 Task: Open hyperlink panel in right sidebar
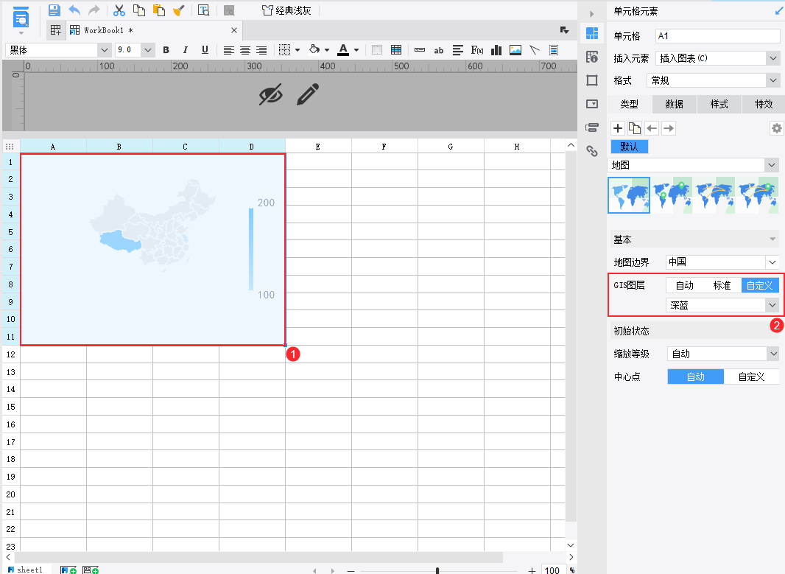pos(592,151)
